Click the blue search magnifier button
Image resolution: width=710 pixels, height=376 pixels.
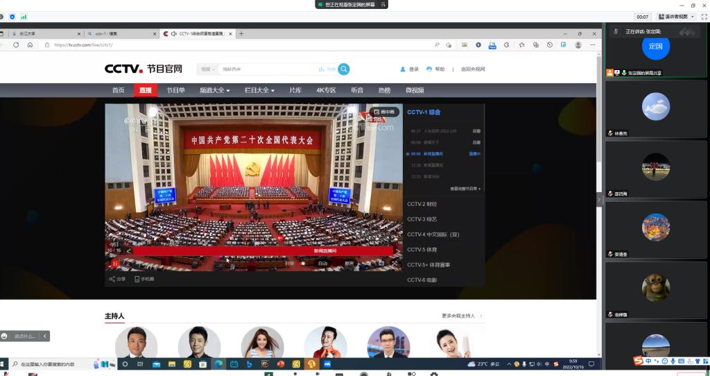point(344,69)
